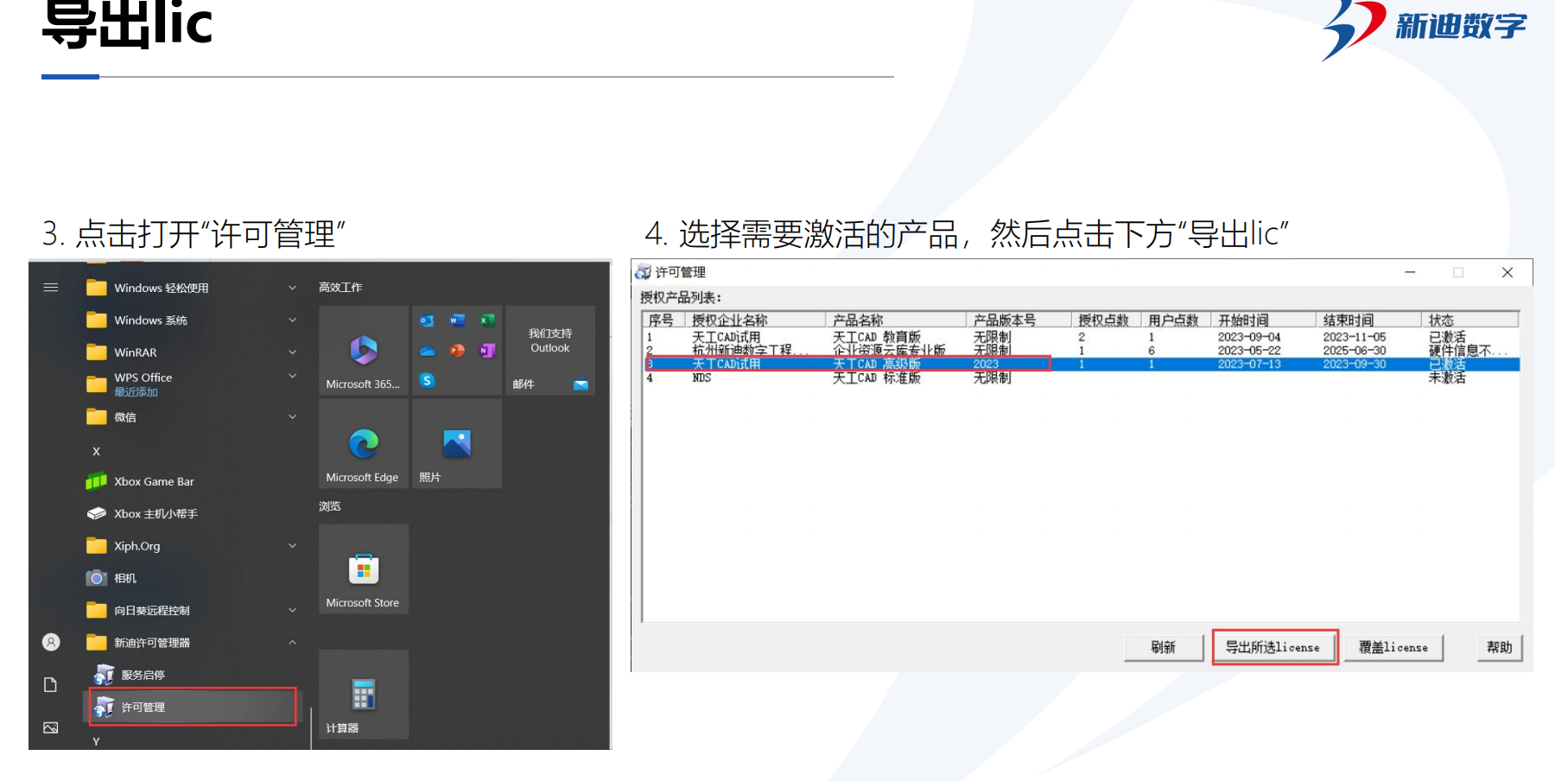Screen dimensions: 1555x781
Task: Click the Word icon in office tile group
Action: [x=457, y=321]
